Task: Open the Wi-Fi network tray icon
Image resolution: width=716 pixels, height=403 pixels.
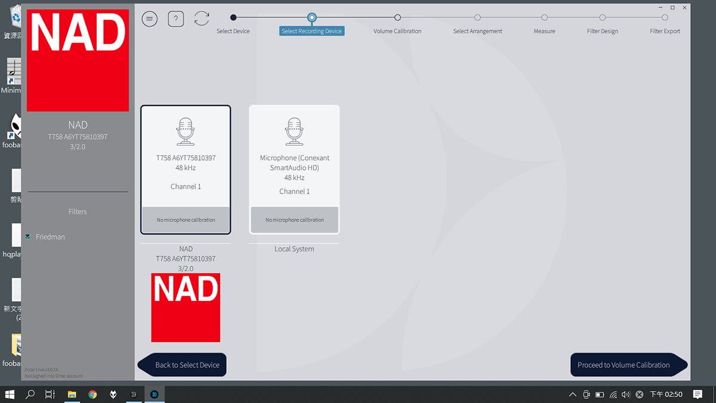Action: [x=613, y=394]
